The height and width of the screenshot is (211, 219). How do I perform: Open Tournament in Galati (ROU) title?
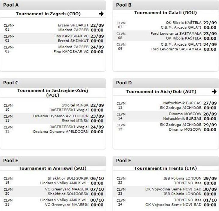[166, 13]
